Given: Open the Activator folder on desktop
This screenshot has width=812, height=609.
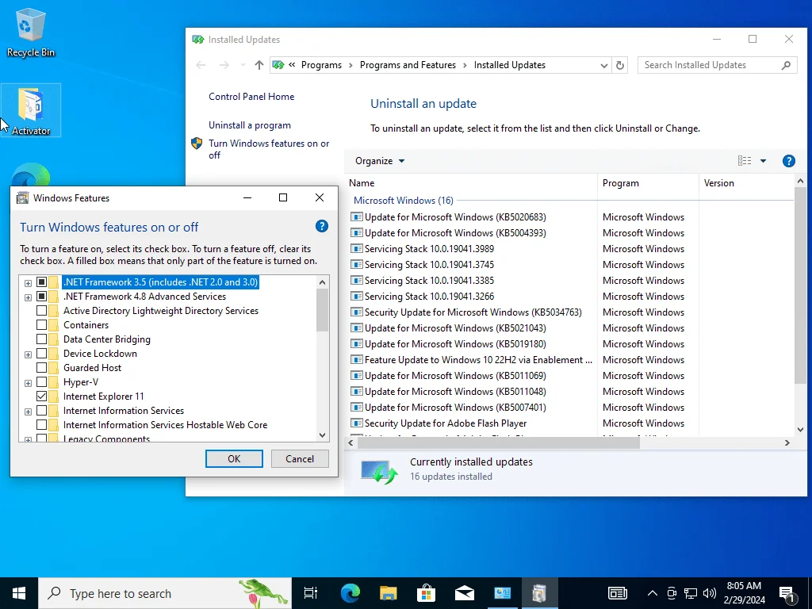Looking at the screenshot, I should (x=31, y=111).
